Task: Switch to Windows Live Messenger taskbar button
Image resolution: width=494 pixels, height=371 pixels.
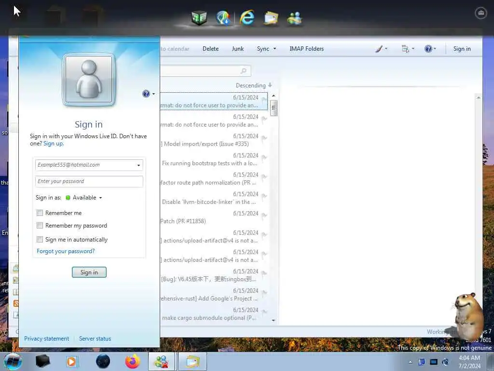Action: click(161, 361)
